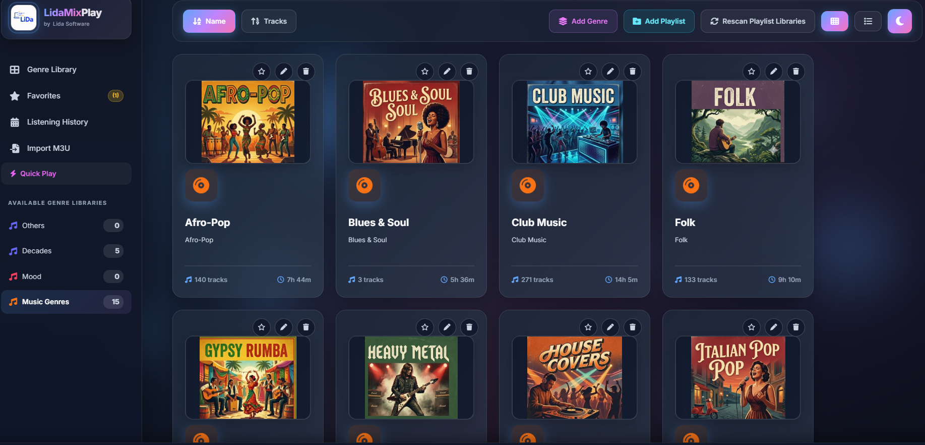The width and height of the screenshot is (925, 445).
Task: Favorite the Afro-Pop genre card
Action: coord(262,72)
